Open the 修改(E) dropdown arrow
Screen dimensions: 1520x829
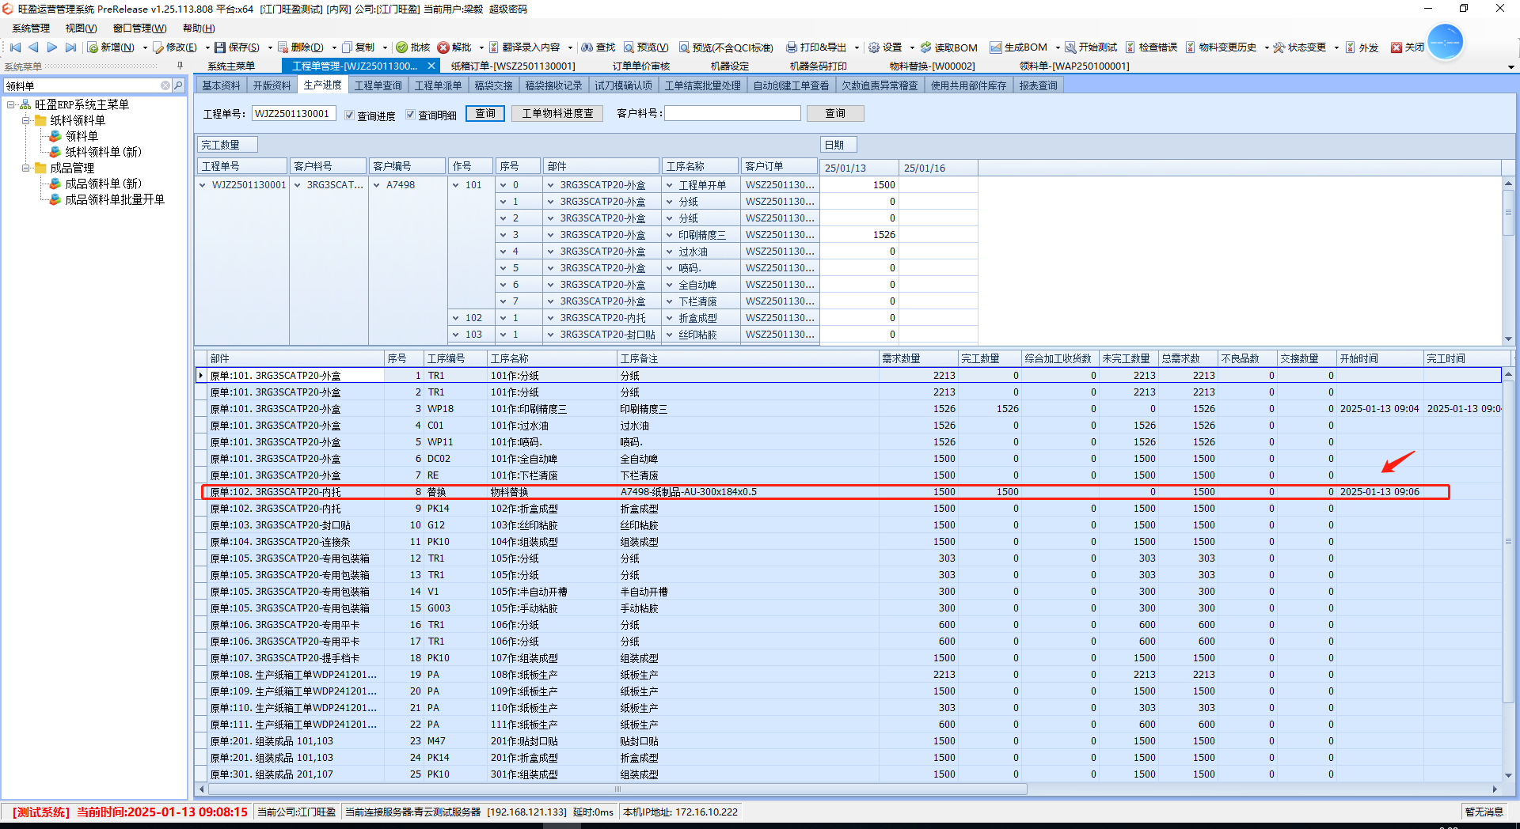click(x=207, y=47)
